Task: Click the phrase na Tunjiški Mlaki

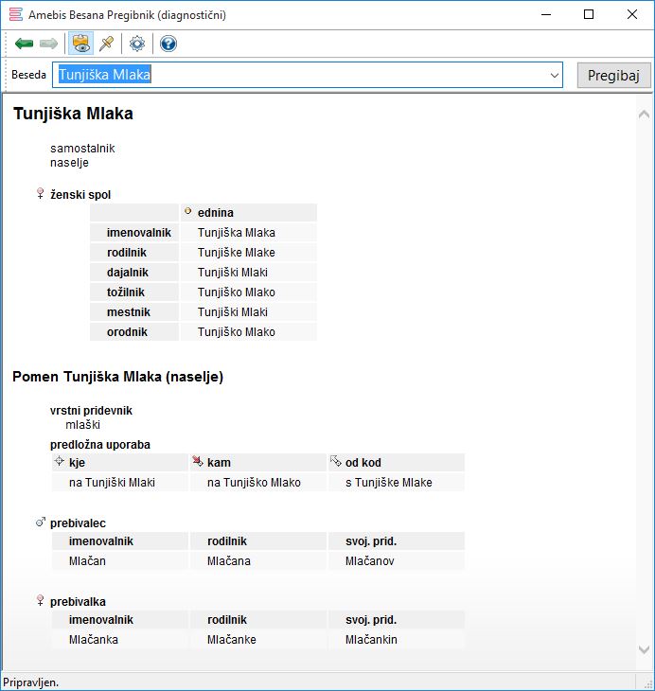Action: (112, 483)
